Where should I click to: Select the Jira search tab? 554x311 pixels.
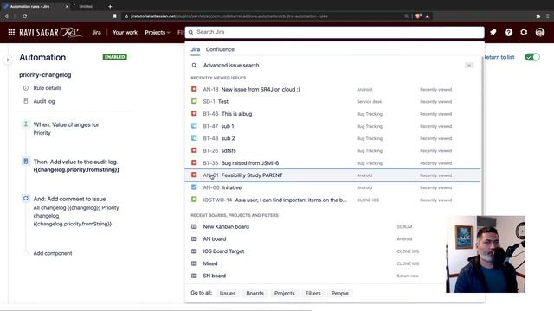point(196,49)
